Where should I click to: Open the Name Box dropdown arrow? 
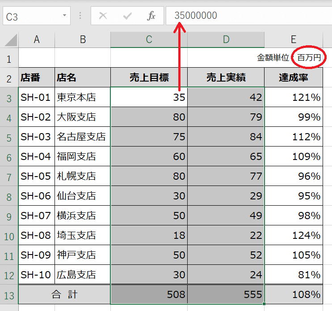coord(65,16)
